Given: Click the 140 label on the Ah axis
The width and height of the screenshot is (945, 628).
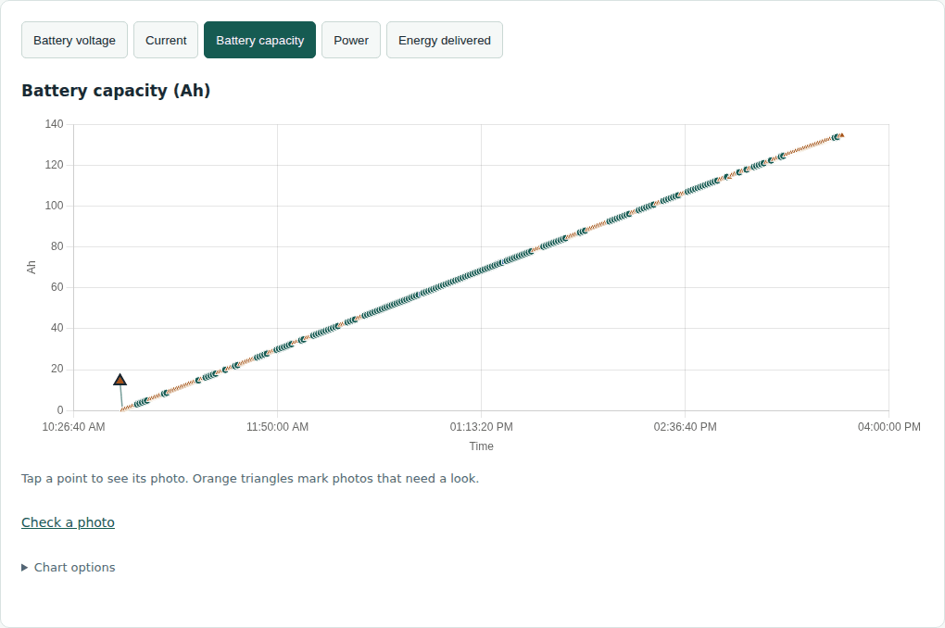Looking at the screenshot, I should (x=54, y=124).
